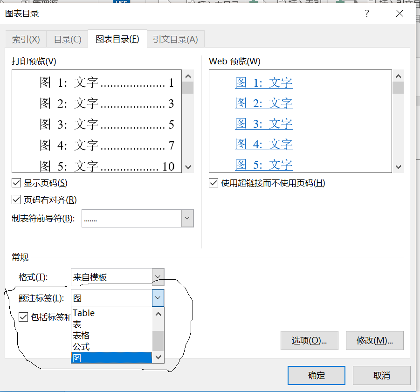The height and width of the screenshot is (392, 420).
Task: Choose highlighted 图 in the label list
Action: pyautogui.click(x=111, y=358)
